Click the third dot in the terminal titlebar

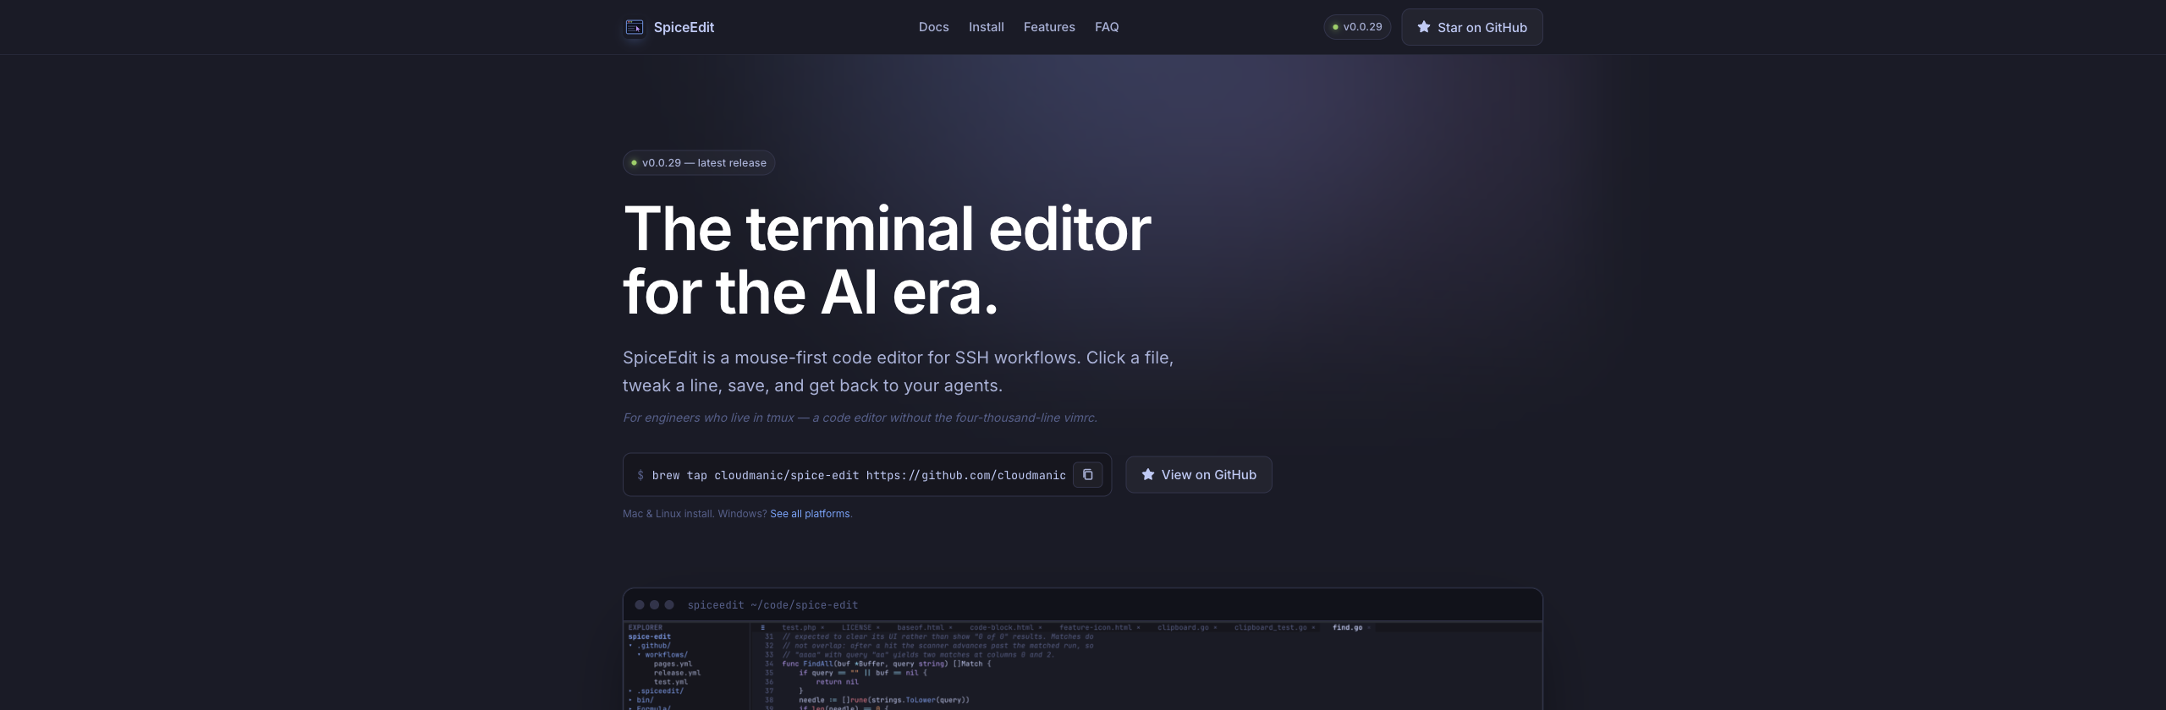(x=669, y=605)
